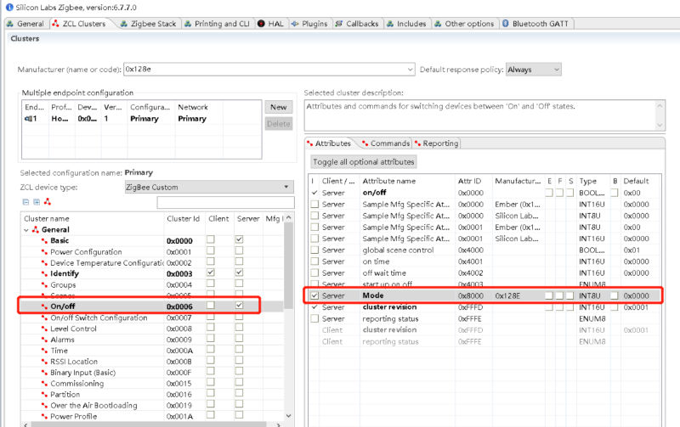Click scroll up arrow of cluster list
Screen dimensions: 680x427
pyautogui.click(x=289, y=217)
